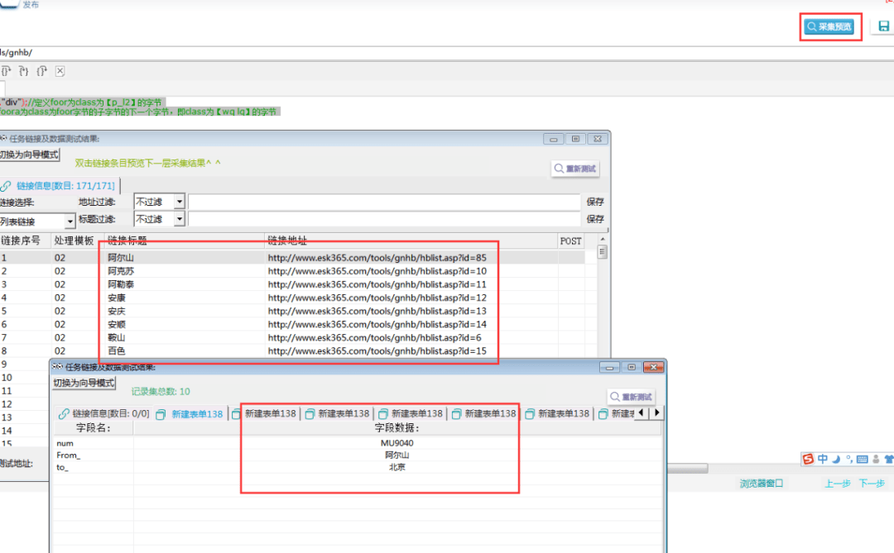The height and width of the screenshot is (553, 894).
Task: Click the leftmost curly-brace icon in script toolbar
Action: pos(6,71)
